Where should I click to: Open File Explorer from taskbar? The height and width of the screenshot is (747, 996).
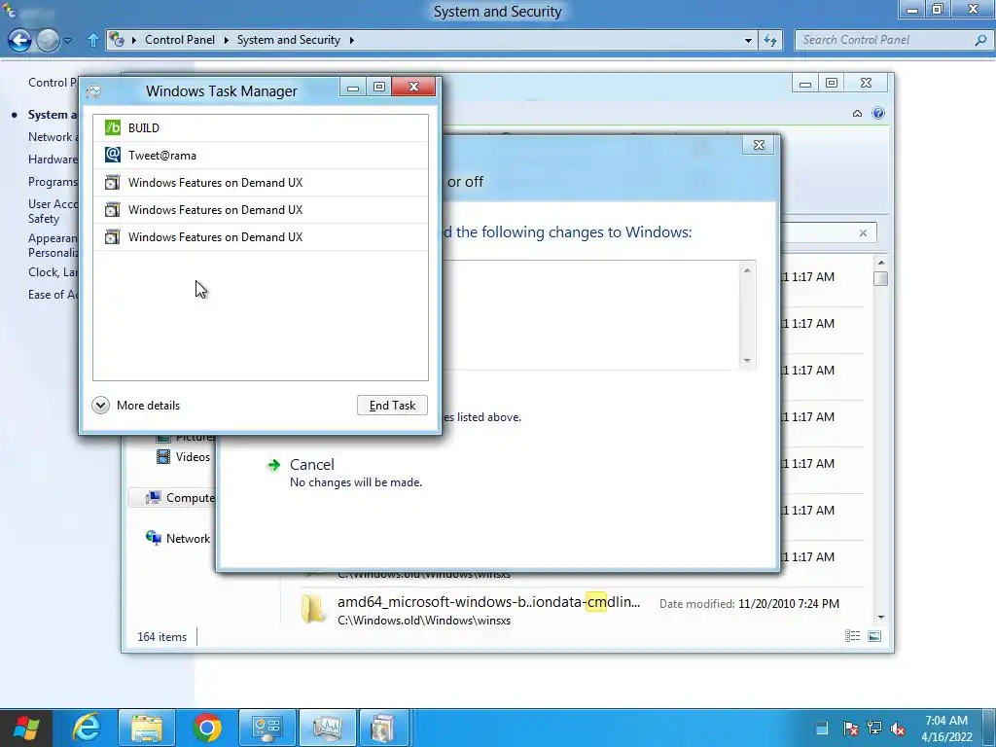(x=147, y=728)
